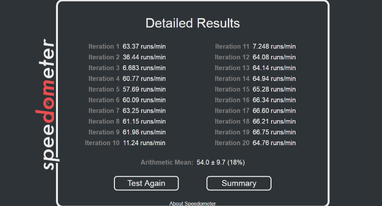Click the Iteration 3 label
The width and height of the screenshot is (382, 206).
[104, 68]
